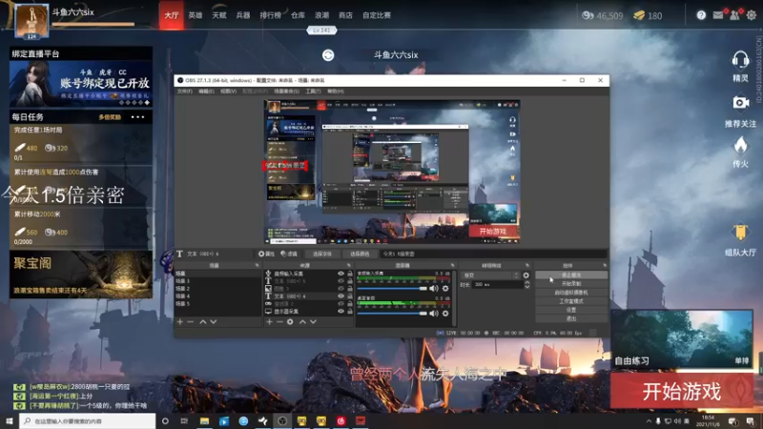Show hidden system tray icons chevron
This screenshot has height=429, width=763.
coord(649,421)
